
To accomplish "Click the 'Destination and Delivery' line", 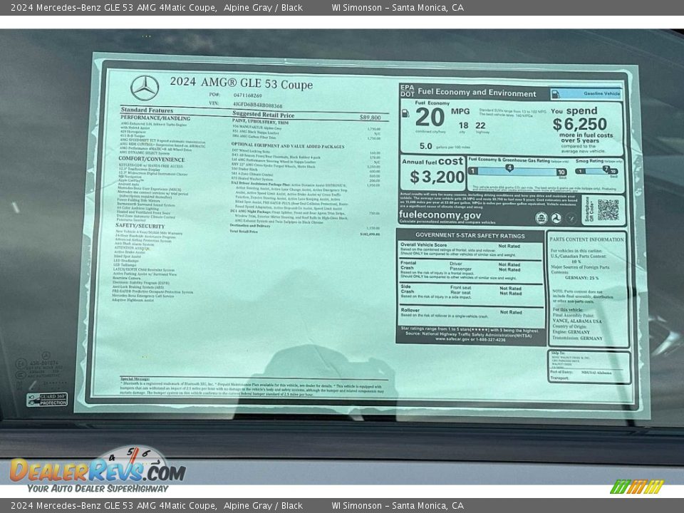I will pyautogui.click(x=250, y=226).
